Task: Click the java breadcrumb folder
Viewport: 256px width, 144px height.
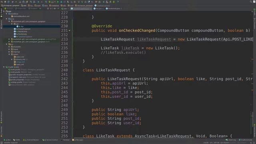Action: point(45,6)
